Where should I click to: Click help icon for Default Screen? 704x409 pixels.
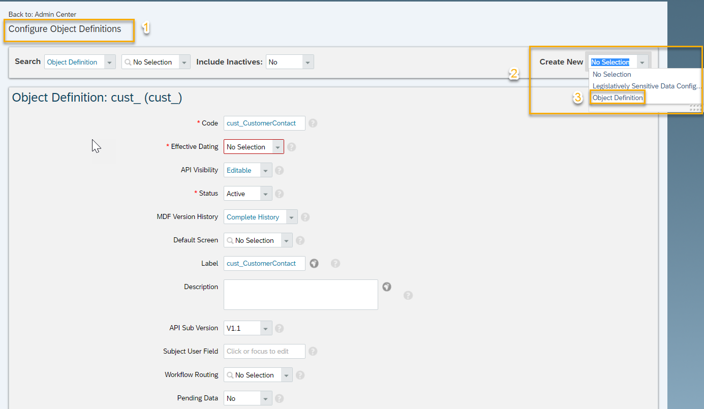coord(300,240)
